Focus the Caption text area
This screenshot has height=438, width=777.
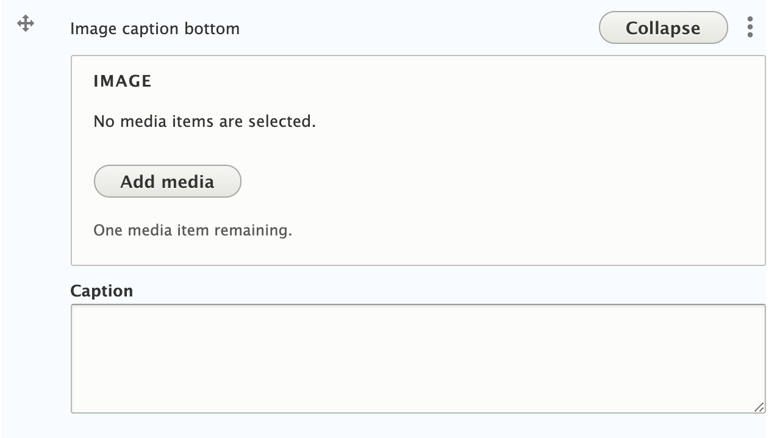418,359
